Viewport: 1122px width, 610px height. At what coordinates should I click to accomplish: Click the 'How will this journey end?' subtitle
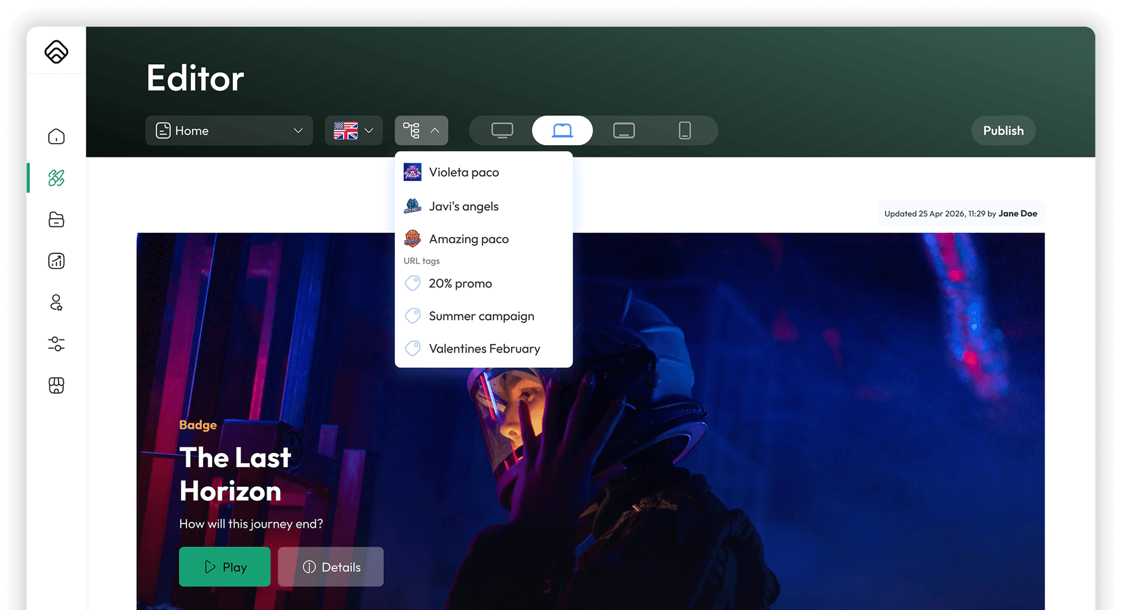[251, 524]
